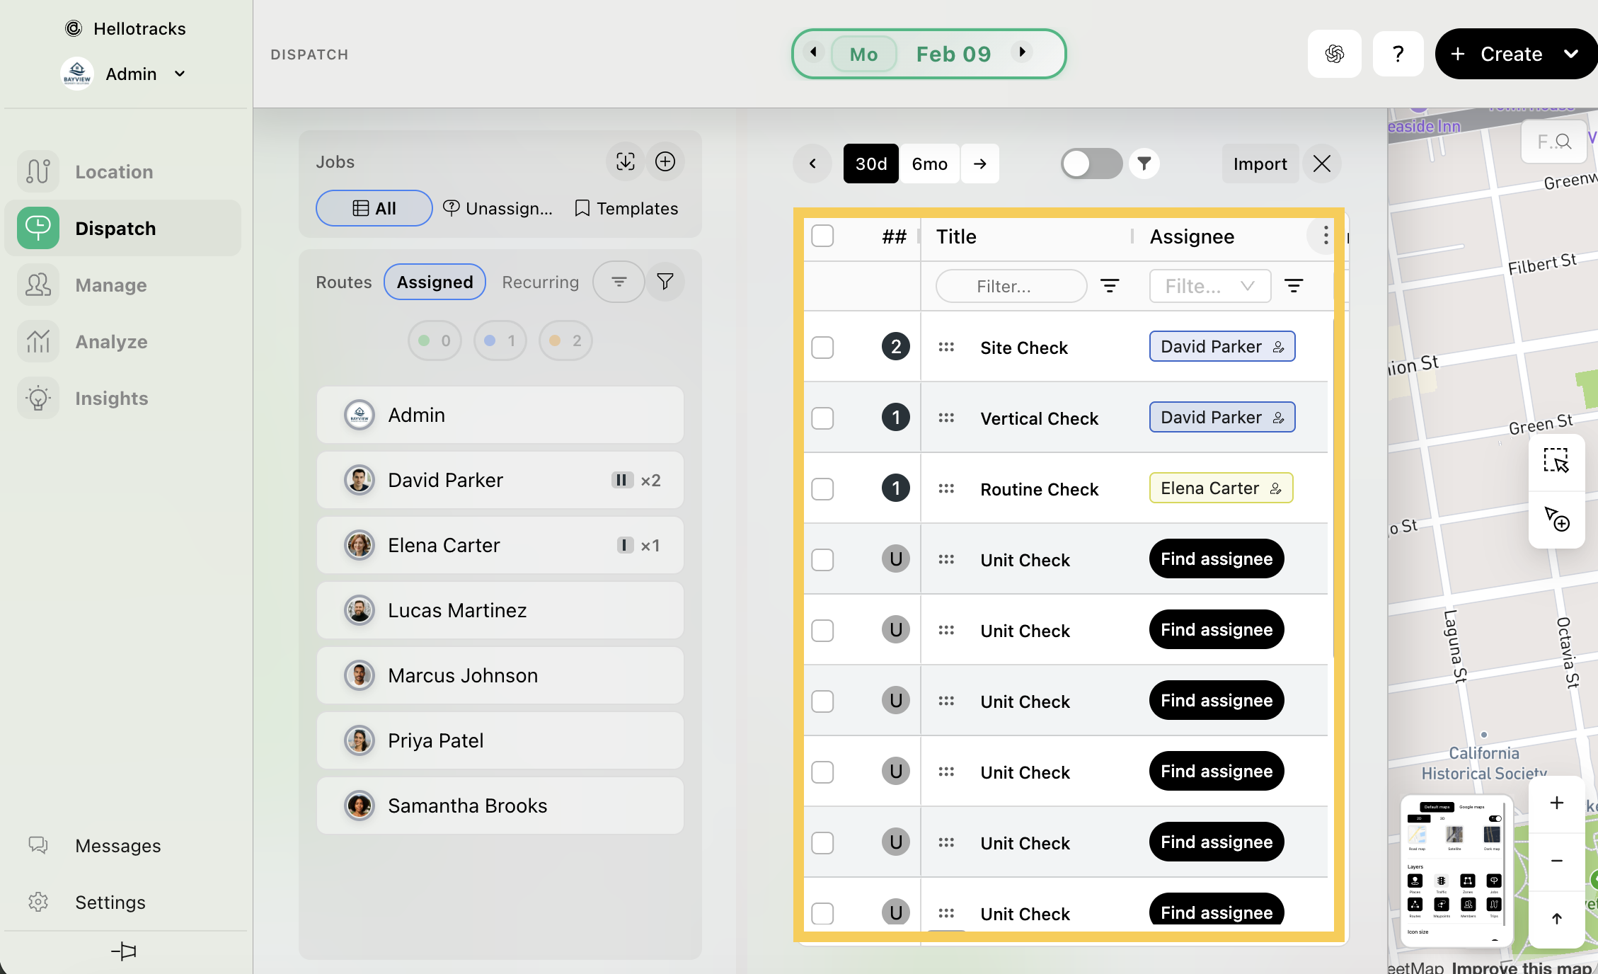Image resolution: width=1598 pixels, height=974 pixels.
Task: Select the map area selection tool
Action: tap(1556, 461)
